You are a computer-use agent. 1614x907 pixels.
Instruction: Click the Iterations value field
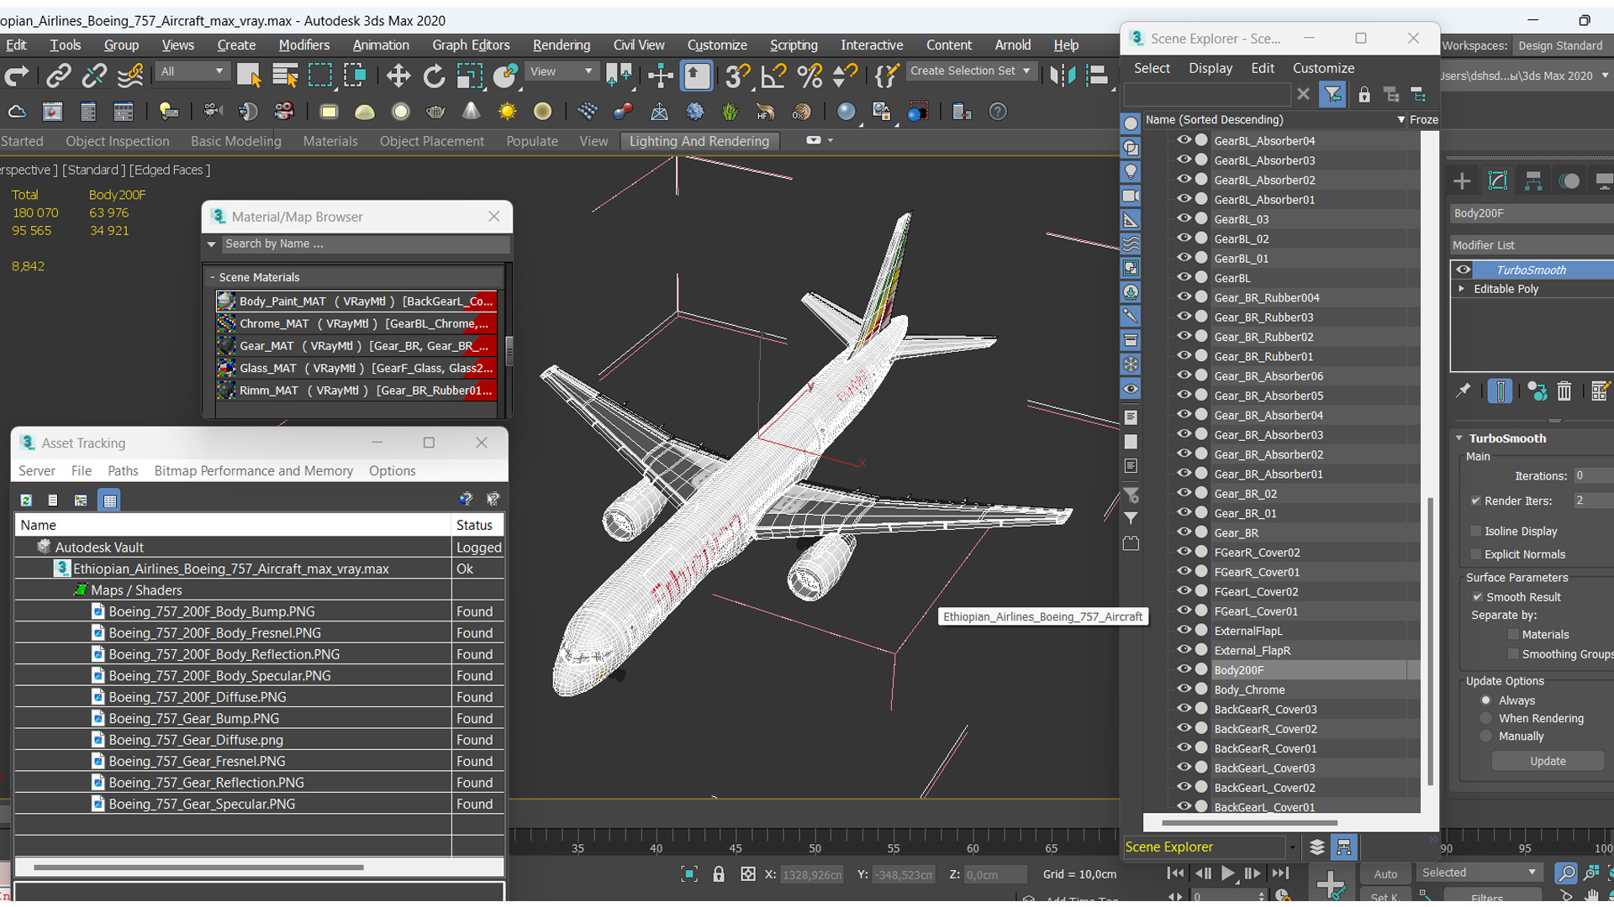[x=1593, y=475]
